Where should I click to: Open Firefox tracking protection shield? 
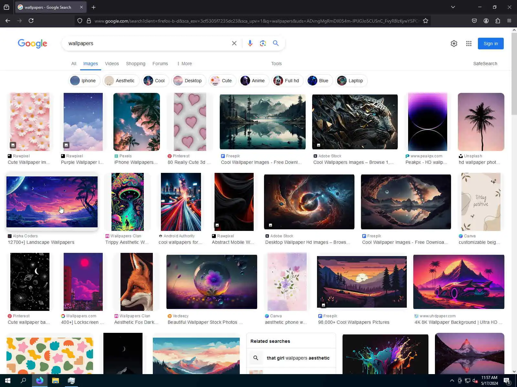click(x=80, y=21)
